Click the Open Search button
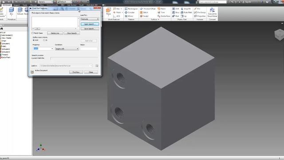Screen dimensions: 284x160 pos(90,24)
